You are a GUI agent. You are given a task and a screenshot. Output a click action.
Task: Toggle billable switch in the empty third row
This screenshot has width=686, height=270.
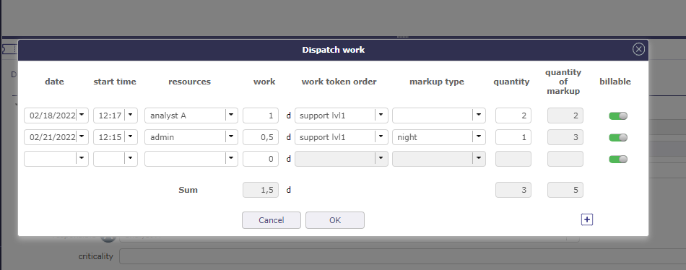click(617, 160)
